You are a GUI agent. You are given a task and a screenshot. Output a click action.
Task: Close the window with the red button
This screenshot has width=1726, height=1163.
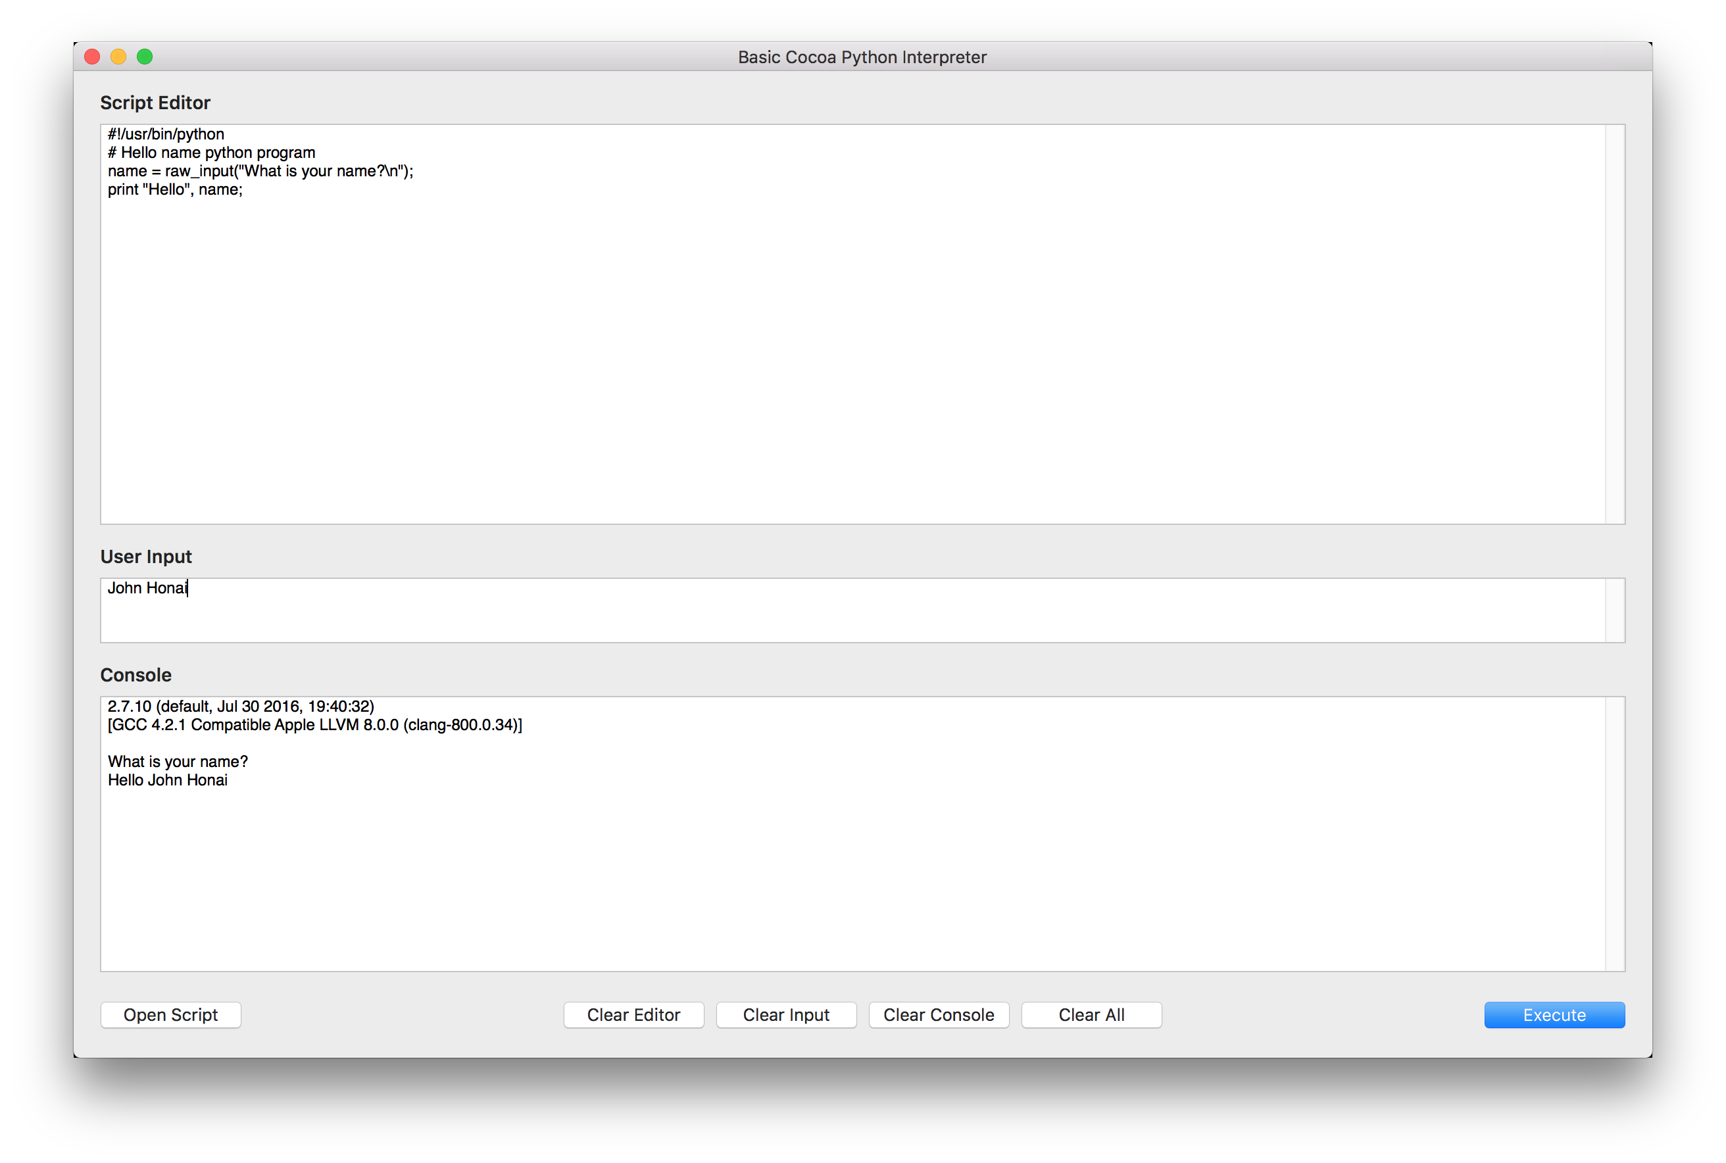(x=93, y=57)
